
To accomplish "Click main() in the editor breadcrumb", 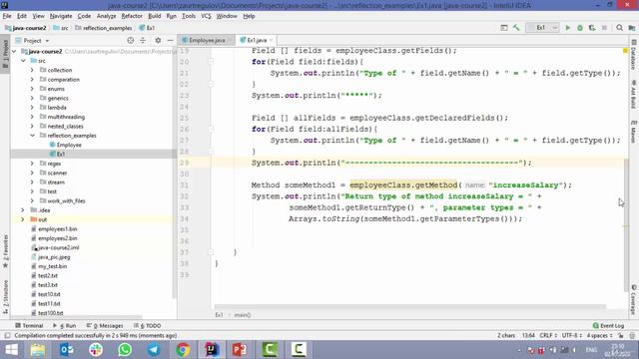I will 243,315.
